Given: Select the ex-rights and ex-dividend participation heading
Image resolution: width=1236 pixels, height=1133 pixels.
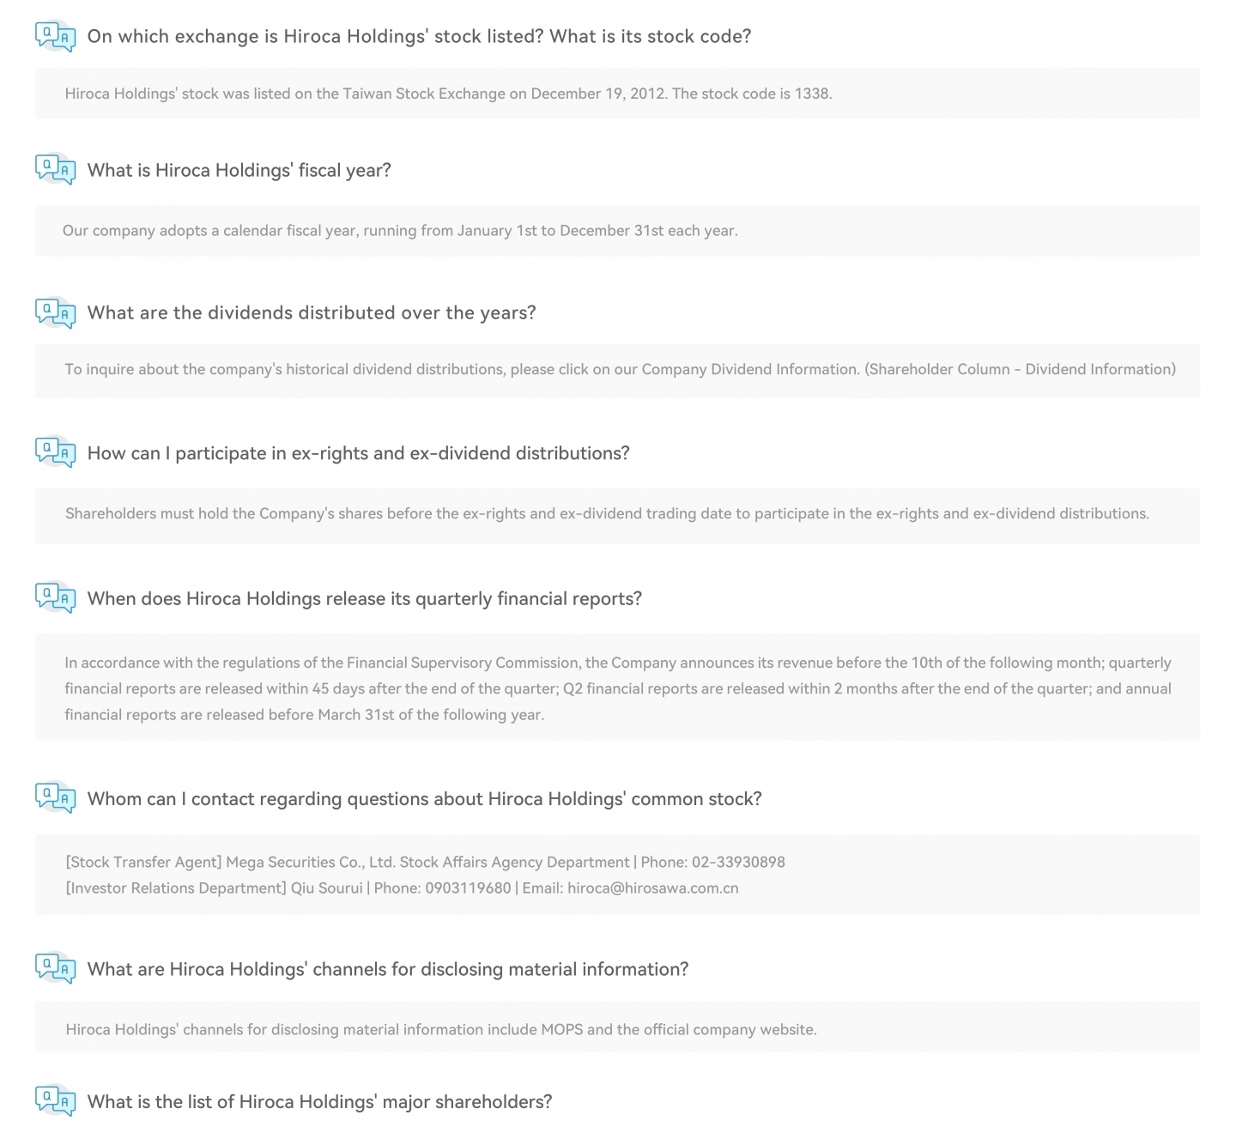Looking at the screenshot, I should (x=358, y=452).
